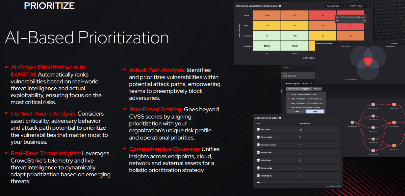Image resolution: width=405 pixels, height=196 pixels.
Task: Click the 6.7K heatmap cell
Action: click(x=294, y=15)
